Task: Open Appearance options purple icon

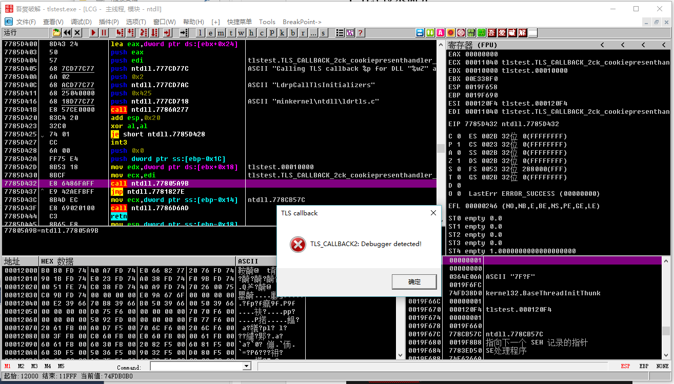Action: pyautogui.click(x=350, y=32)
